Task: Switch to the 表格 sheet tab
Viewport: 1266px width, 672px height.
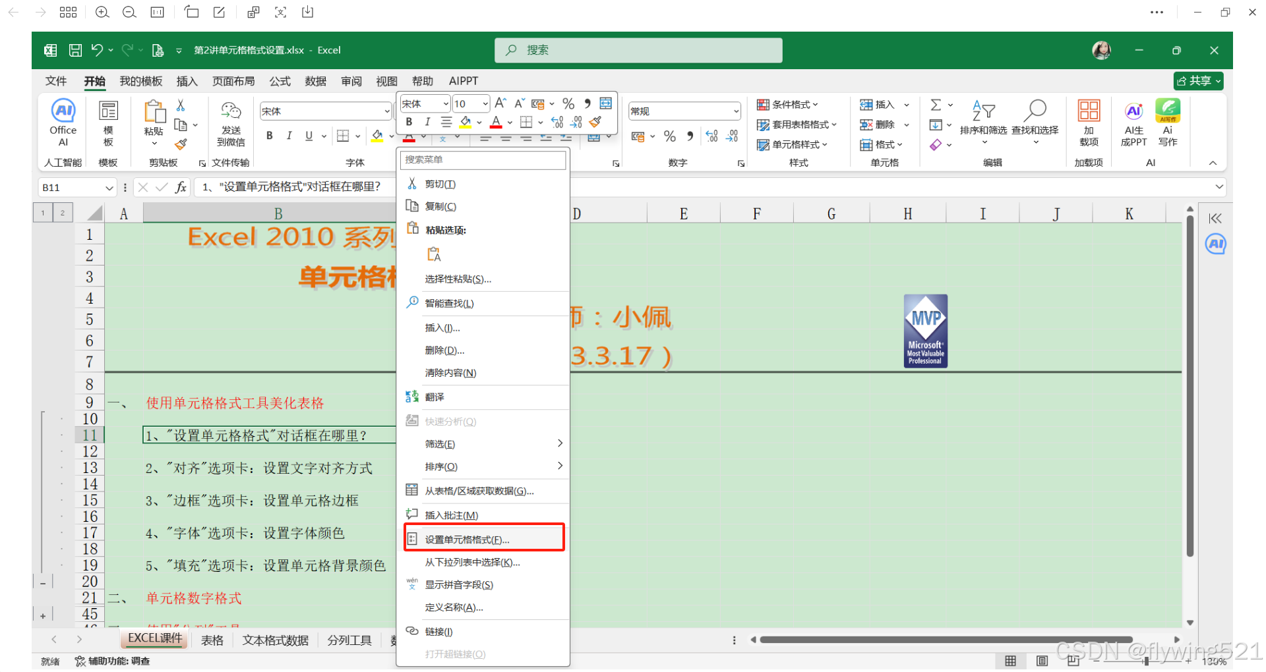Action: click(212, 640)
